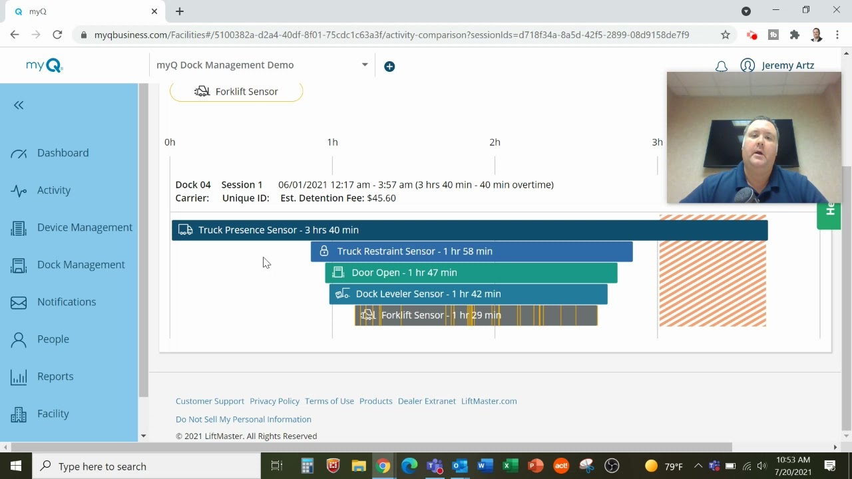Click the truck icon on Truck Presence bar
Viewport: 852px width, 479px height.
(186, 230)
